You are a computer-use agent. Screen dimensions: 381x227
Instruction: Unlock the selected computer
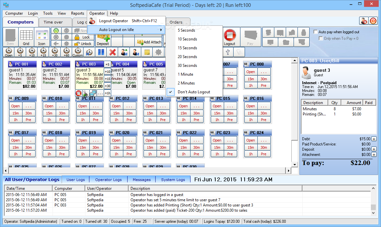coord(83,44)
